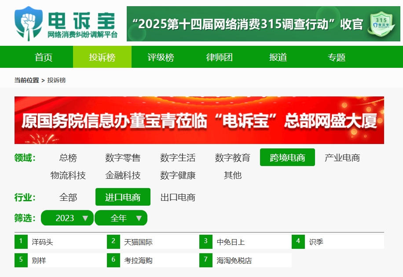Select the 数字生活 domain filter
The height and width of the screenshot is (277, 403).
pyautogui.click(x=178, y=157)
